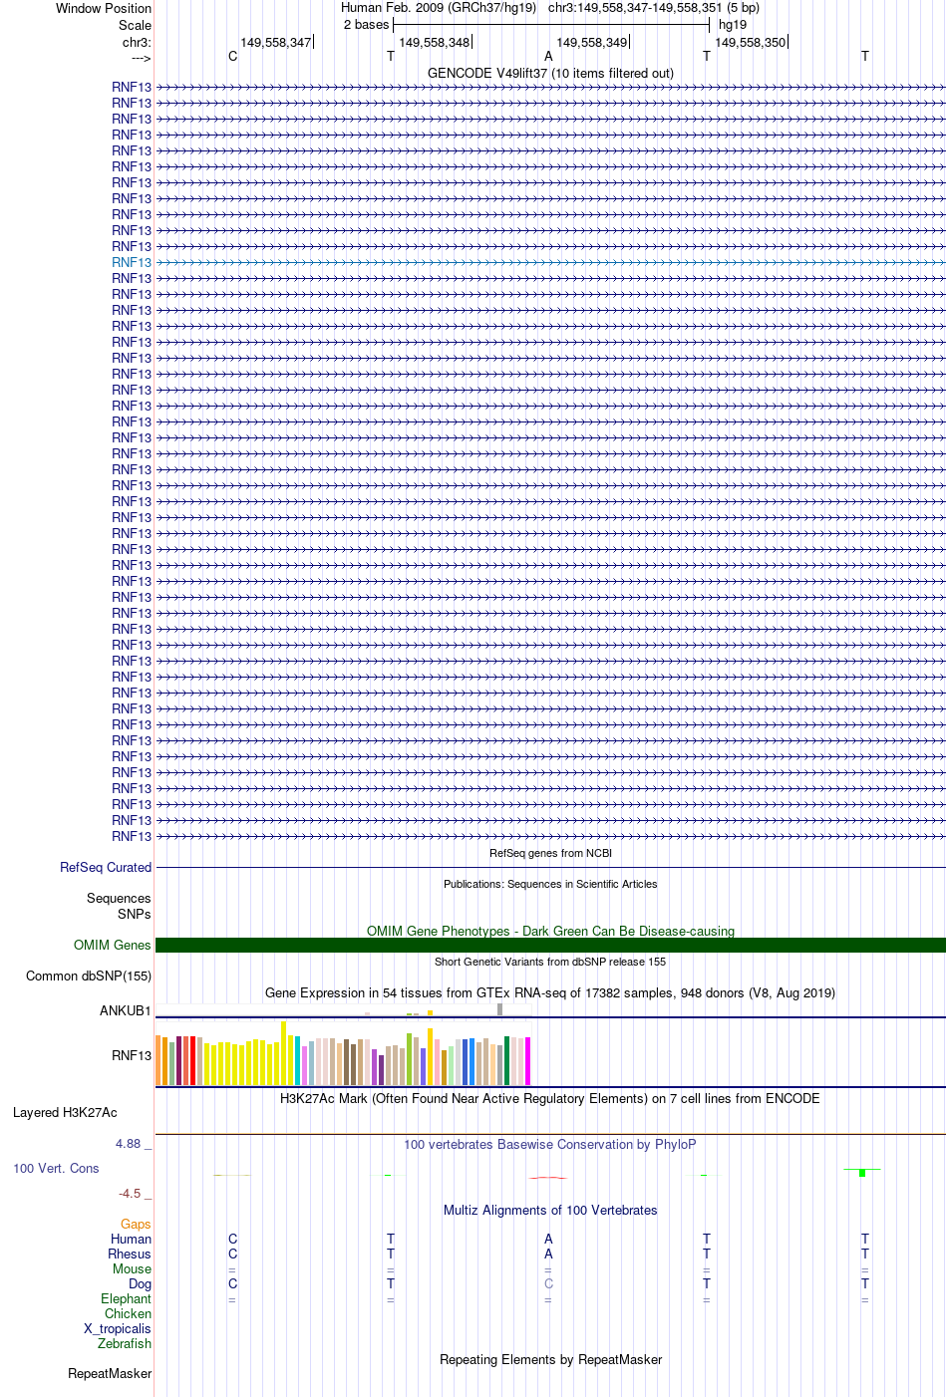The image size is (947, 1397).
Task: Click the faded C base in the Dog row
Action: [x=548, y=1283]
